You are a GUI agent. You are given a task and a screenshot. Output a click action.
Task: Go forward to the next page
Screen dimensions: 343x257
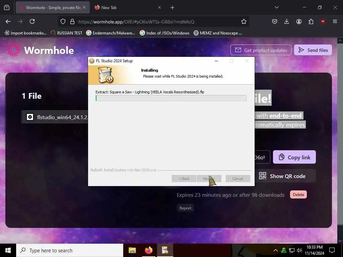point(20,21)
